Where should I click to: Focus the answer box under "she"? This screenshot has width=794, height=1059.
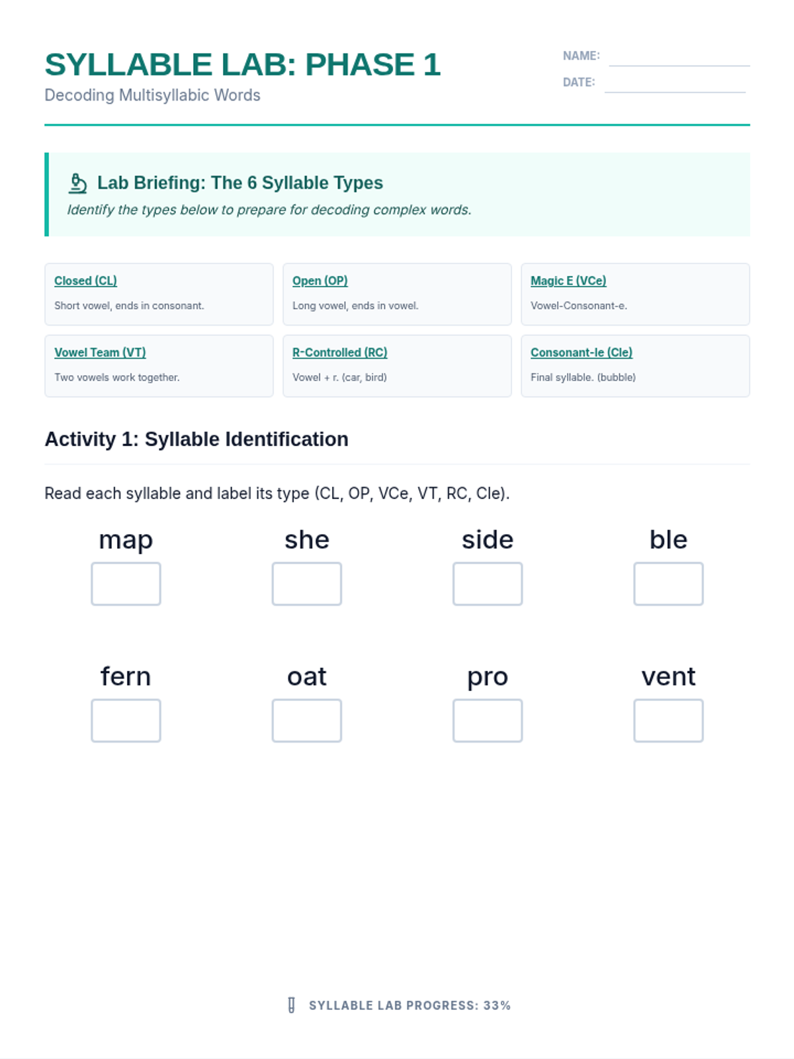tap(307, 584)
